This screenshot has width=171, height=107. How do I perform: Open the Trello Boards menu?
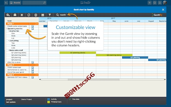coord(15,3)
